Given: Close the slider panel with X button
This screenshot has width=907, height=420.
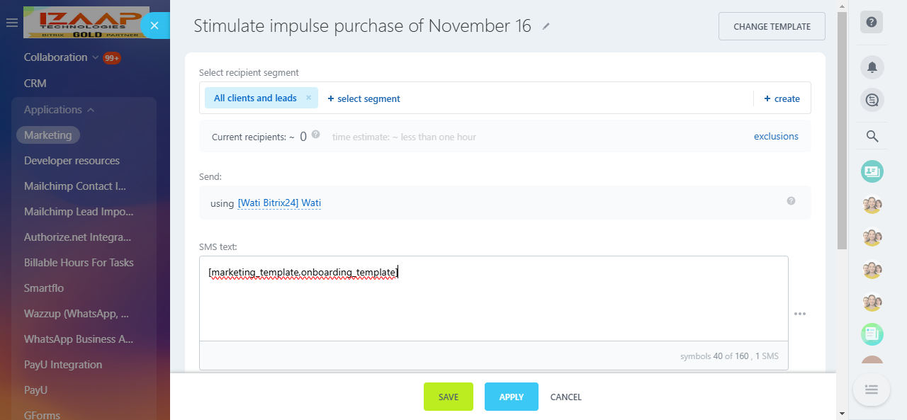Looking at the screenshot, I should [154, 25].
